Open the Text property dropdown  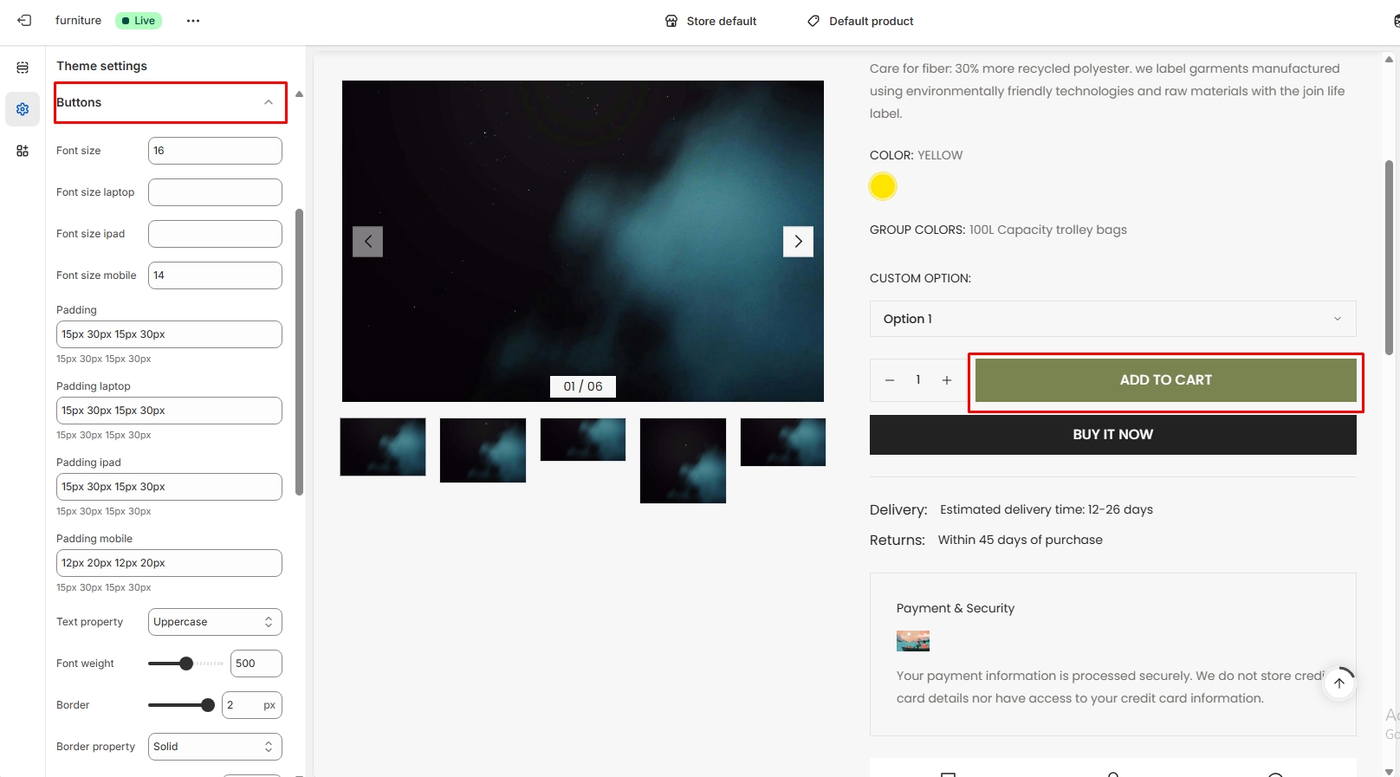click(215, 622)
